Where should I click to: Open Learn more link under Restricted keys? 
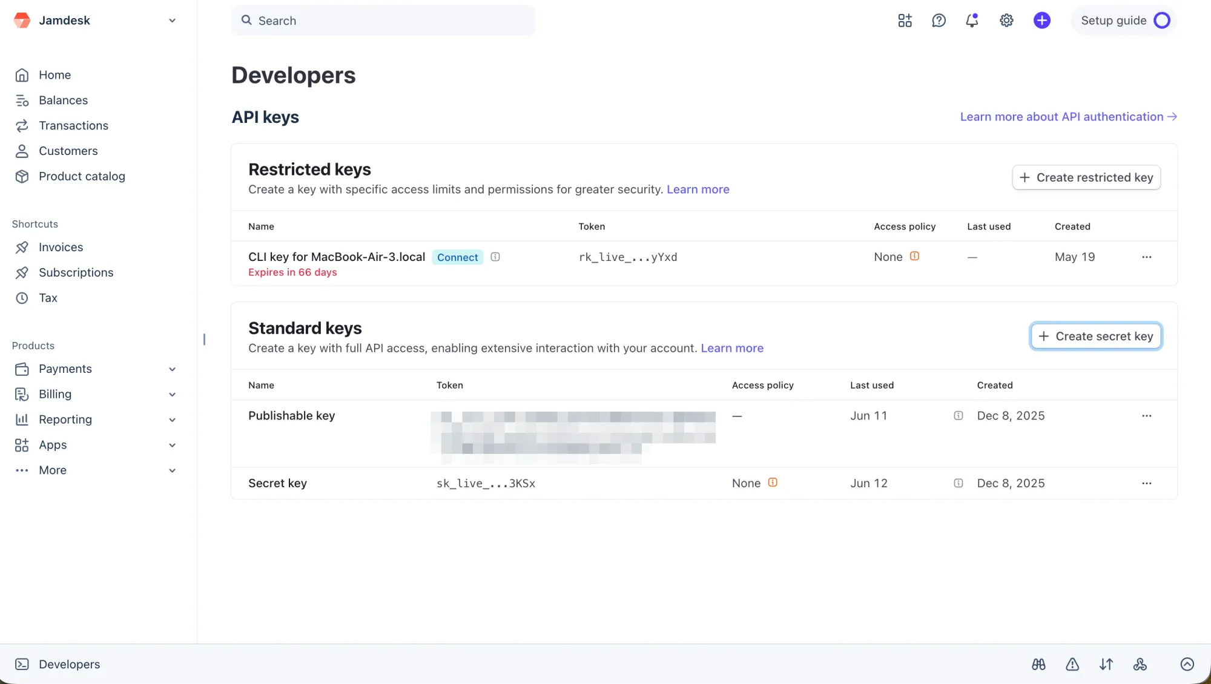pos(698,189)
